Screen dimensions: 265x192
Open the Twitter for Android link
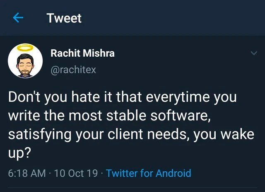point(148,173)
